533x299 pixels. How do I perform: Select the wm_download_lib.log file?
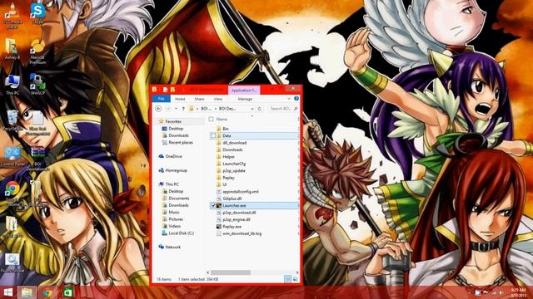242,233
